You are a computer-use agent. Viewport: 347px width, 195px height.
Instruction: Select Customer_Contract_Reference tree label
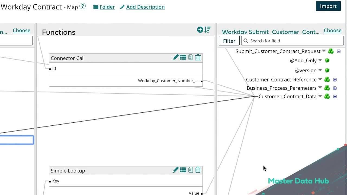point(281,80)
